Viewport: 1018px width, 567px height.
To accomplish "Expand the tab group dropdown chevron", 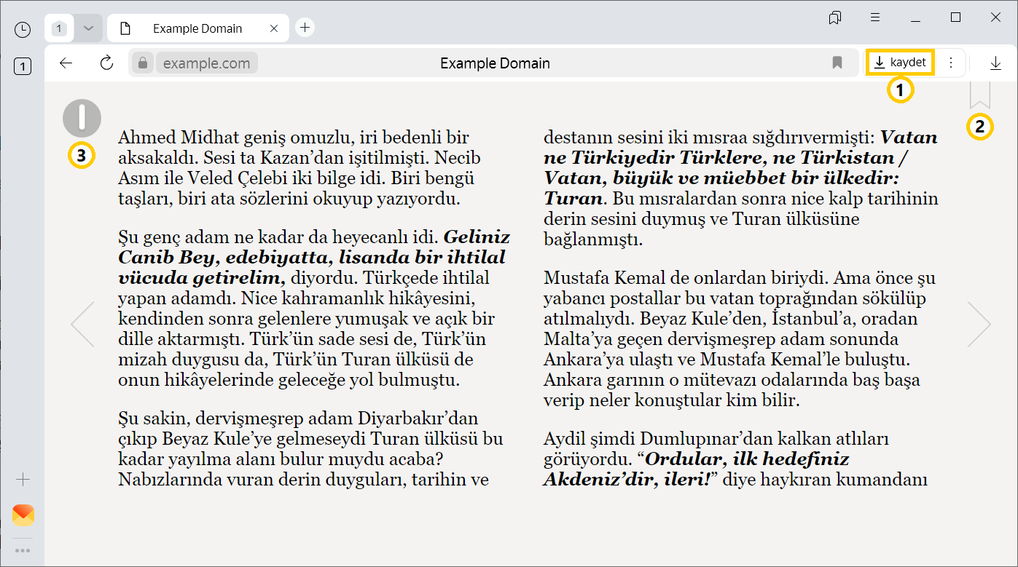I will 87,28.
